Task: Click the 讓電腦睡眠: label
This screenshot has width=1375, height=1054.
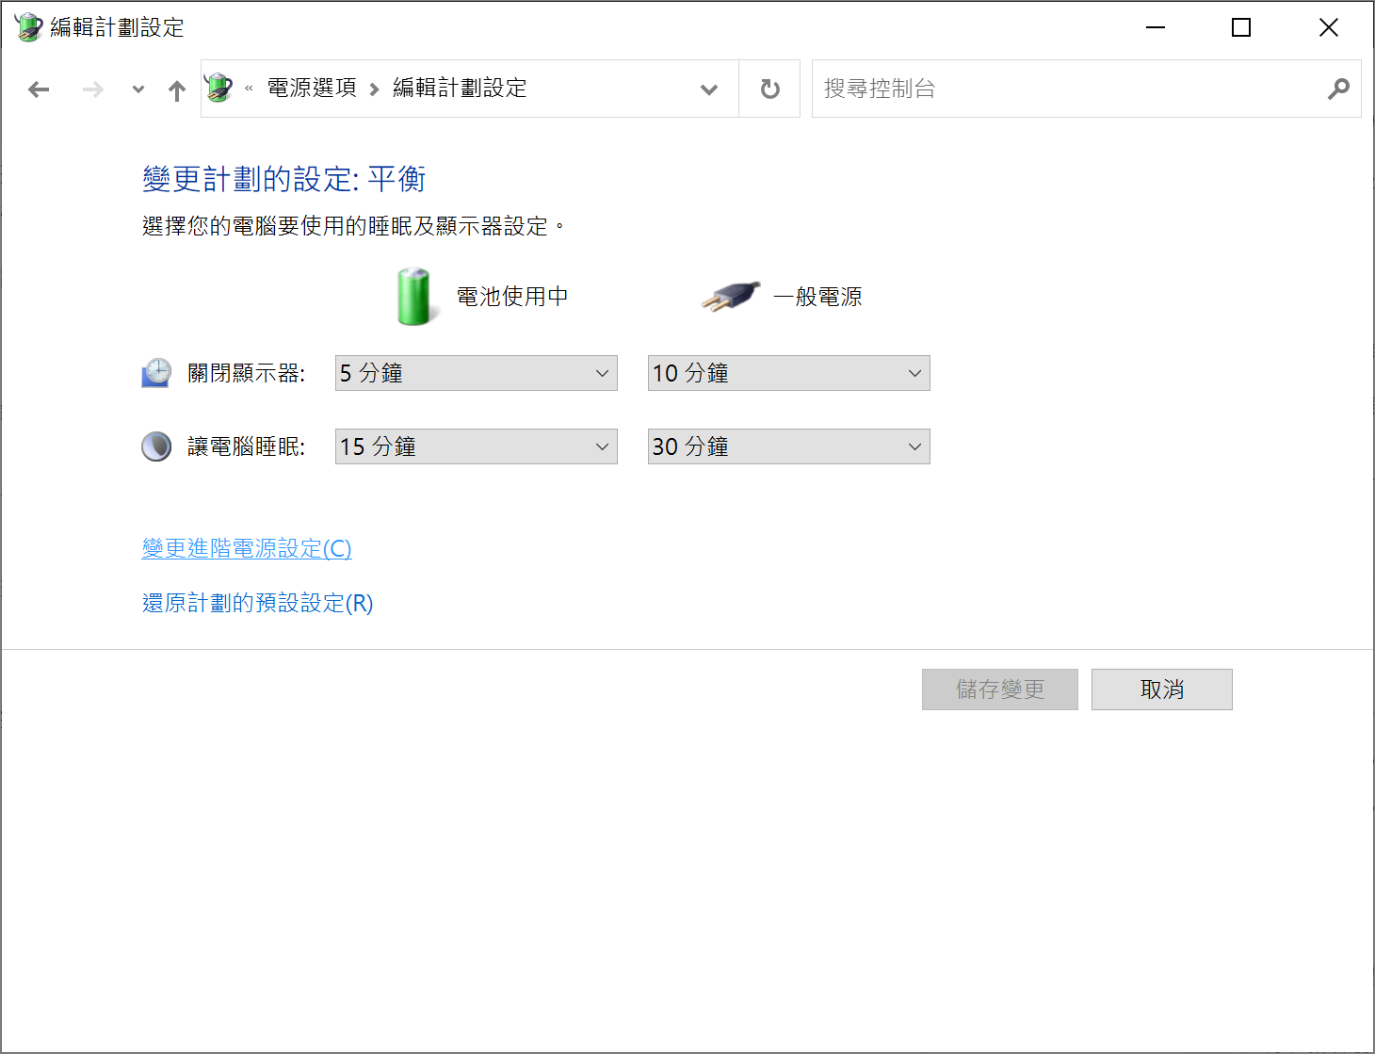Action: (x=246, y=446)
